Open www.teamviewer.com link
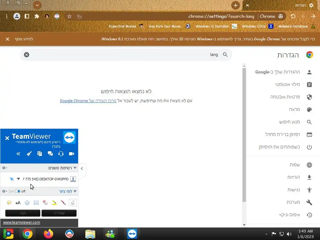The height and width of the screenshot is (240, 320). pos(22,222)
